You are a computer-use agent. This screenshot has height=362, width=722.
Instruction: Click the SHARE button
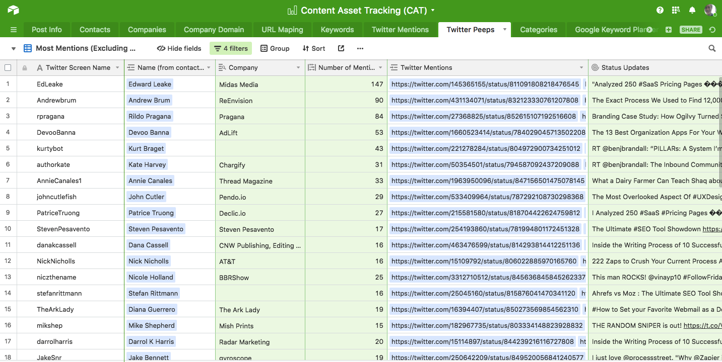[691, 30]
